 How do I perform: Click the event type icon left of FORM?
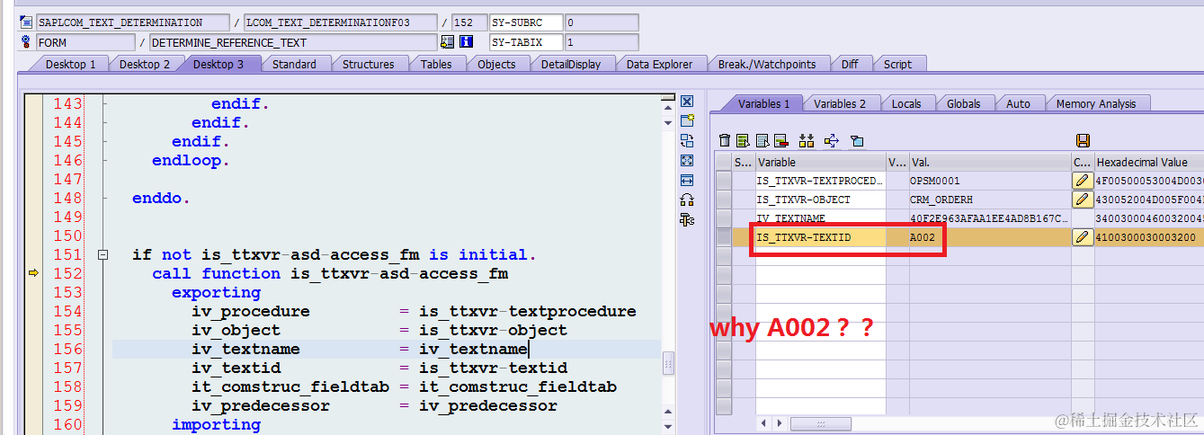click(x=26, y=41)
